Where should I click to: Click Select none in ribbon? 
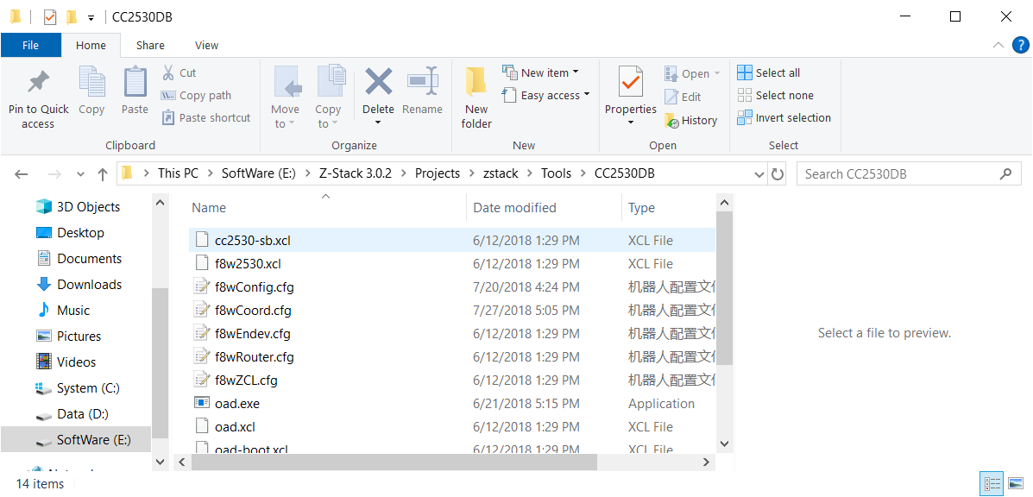click(775, 96)
